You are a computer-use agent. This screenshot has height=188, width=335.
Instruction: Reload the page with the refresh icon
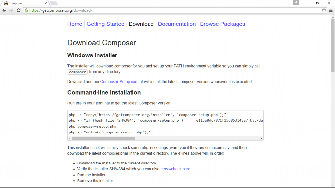19,10
